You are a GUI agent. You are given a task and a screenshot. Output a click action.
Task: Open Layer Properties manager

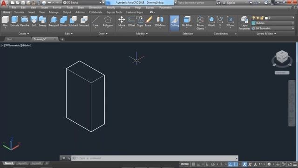[x=244, y=23]
